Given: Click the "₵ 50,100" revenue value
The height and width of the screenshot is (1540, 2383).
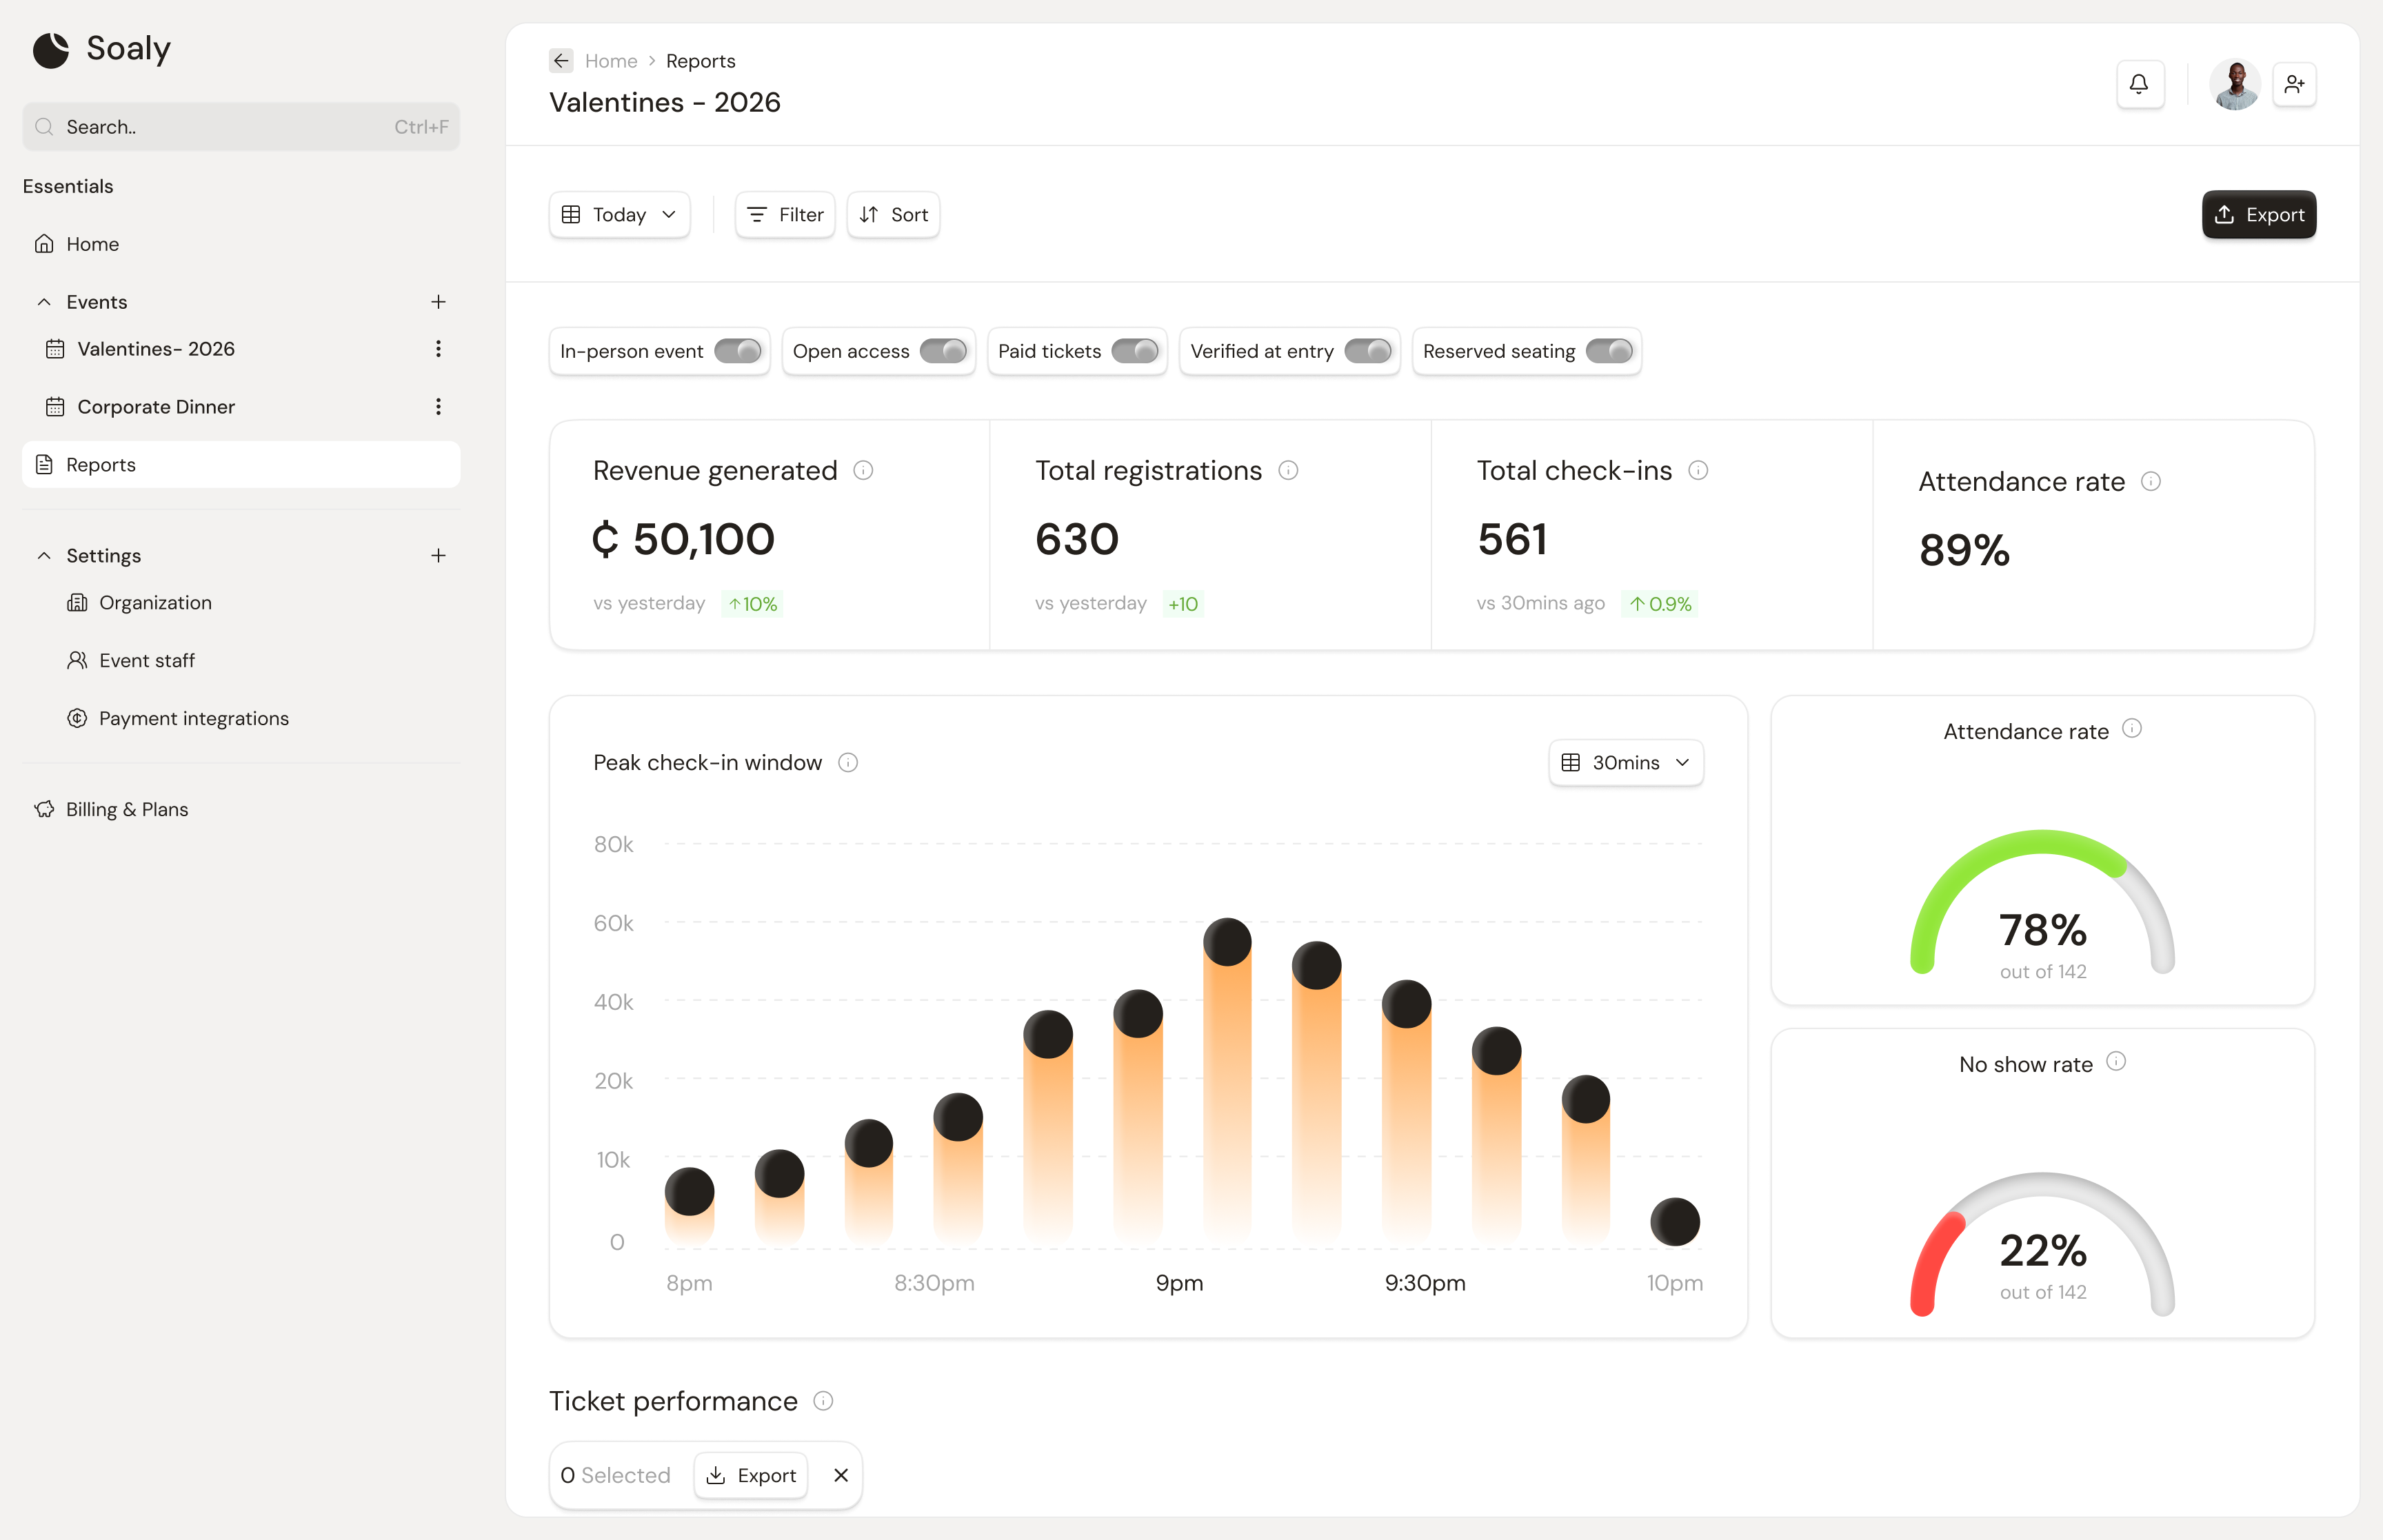Looking at the screenshot, I should 683,539.
